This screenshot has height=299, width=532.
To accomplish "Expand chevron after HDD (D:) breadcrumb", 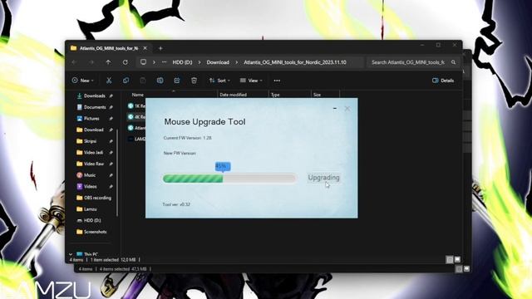I will click(x=199, y=62).
